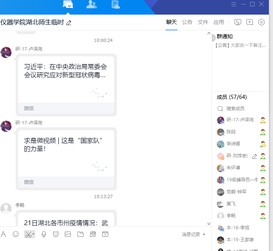Open the screenshot scissors dropdown arrow
The image size is (273, 251).
click(34, 234)
